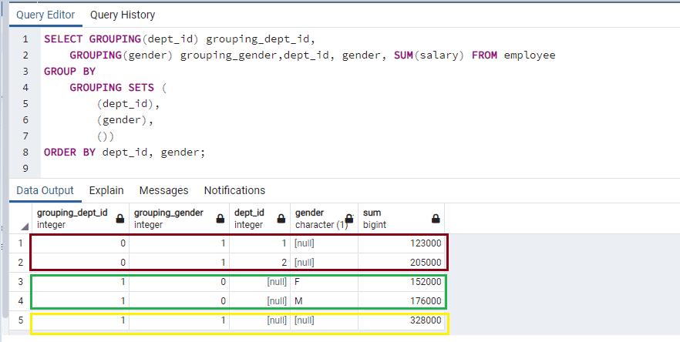Click the gender cell containing F
This screenshot has height=342, width=680.
(x=324, y=282)
